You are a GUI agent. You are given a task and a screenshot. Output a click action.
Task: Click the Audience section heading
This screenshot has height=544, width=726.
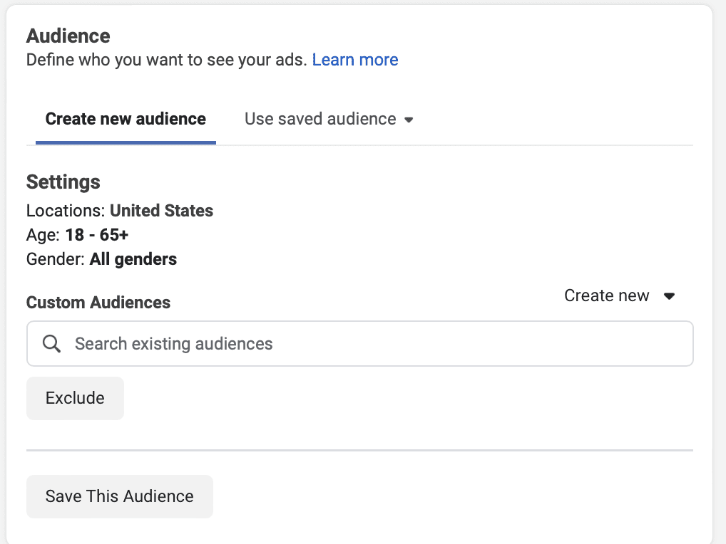[x=68, y=36]
